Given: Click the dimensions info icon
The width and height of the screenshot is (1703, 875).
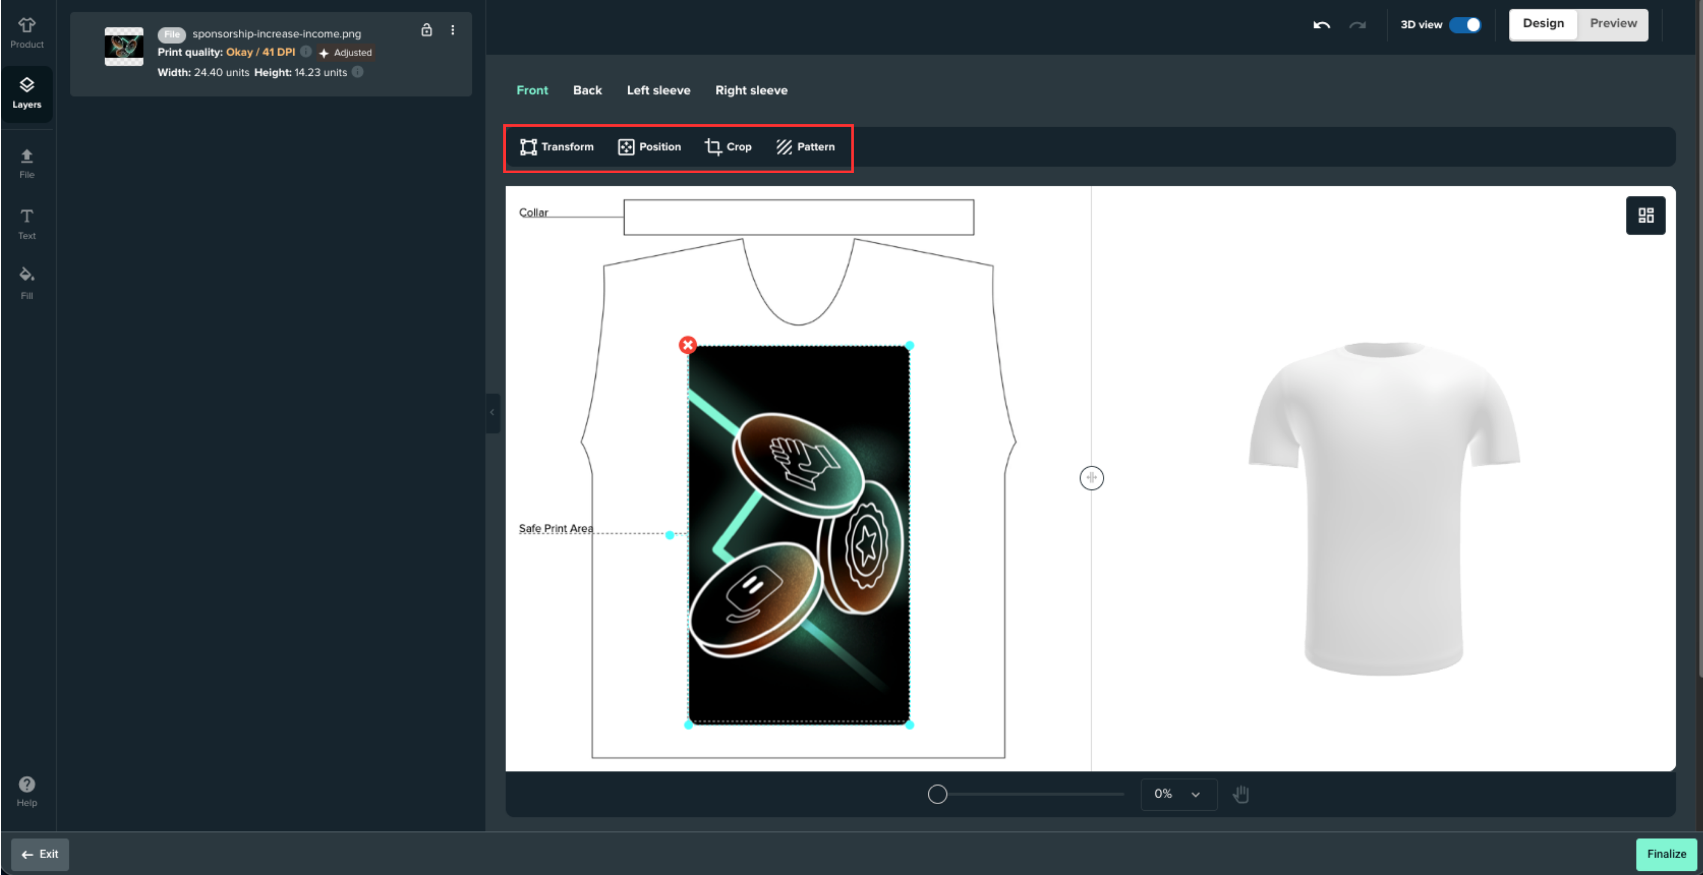Looking at the screenshot, I should click(358, 72).
